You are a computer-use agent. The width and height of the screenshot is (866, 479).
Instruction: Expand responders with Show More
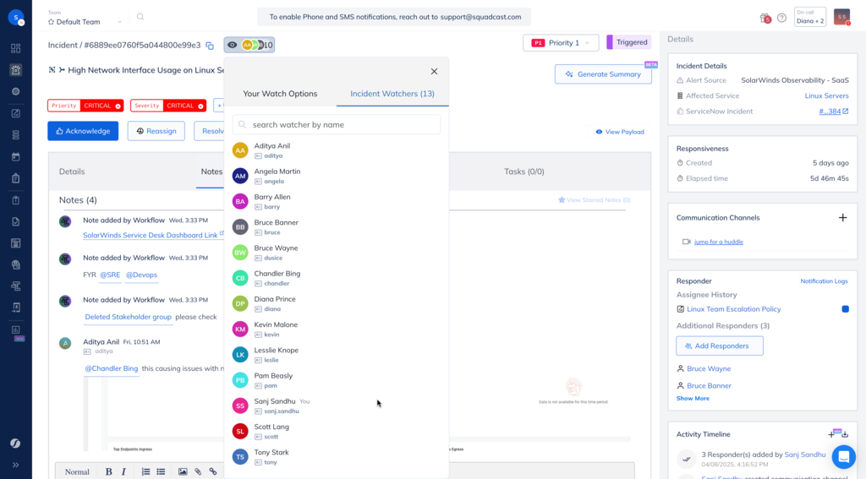(693, 399)
